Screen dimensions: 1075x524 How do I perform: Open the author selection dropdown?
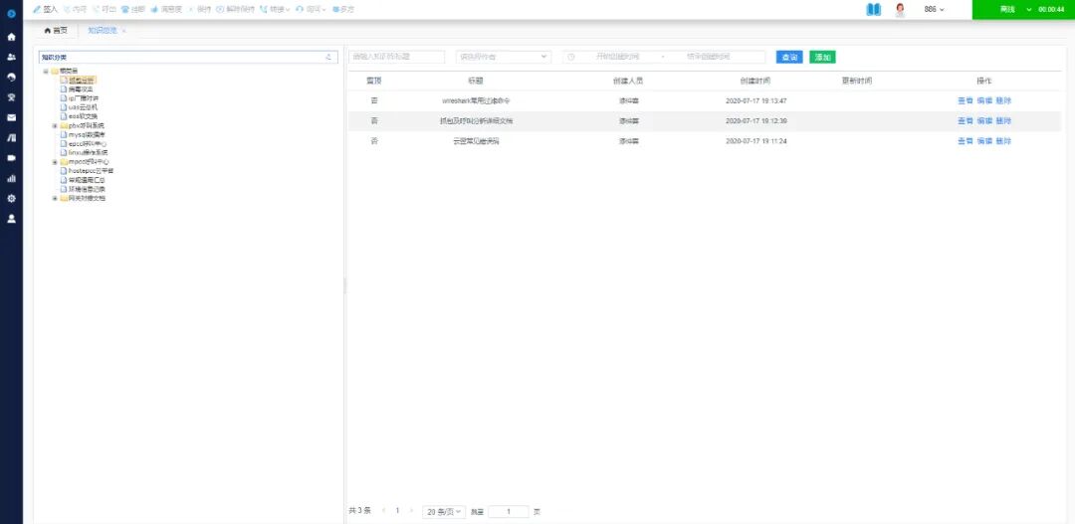click(504, 57)
